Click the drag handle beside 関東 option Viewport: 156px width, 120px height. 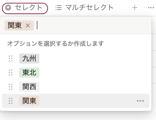(x=11, y=101)
